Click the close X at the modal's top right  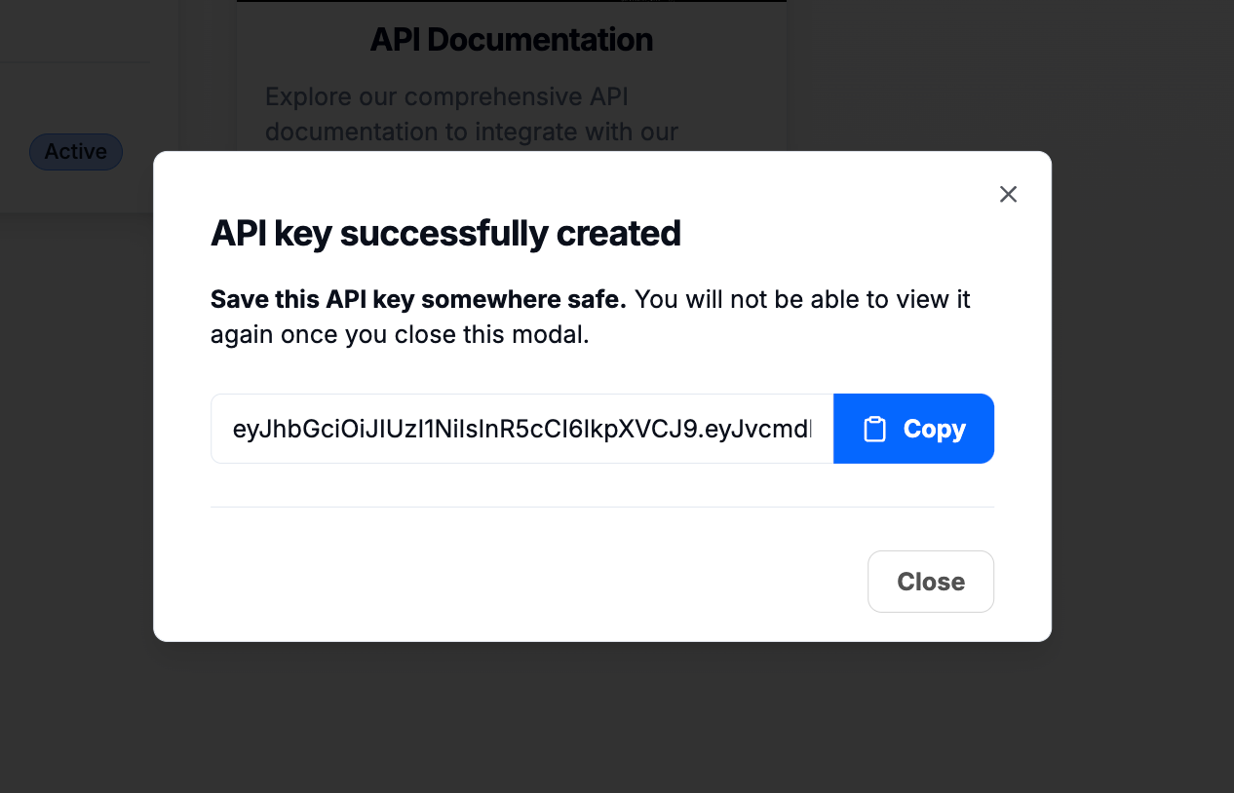pyautogui.click(x=1008, y=194)
